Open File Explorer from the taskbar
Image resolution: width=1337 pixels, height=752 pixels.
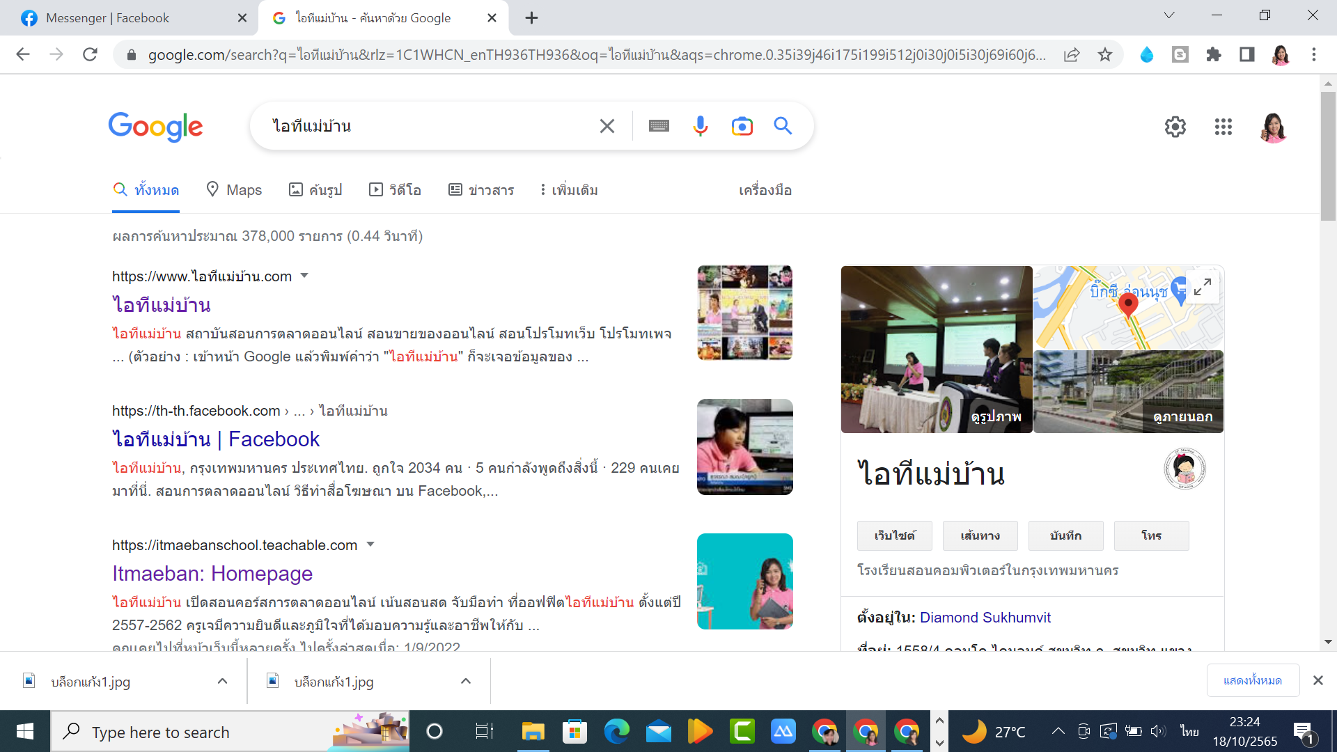[x=533, y=732]
